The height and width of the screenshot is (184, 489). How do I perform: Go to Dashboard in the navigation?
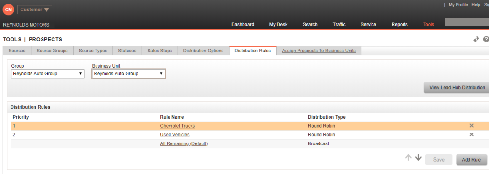tap(243, 24)
